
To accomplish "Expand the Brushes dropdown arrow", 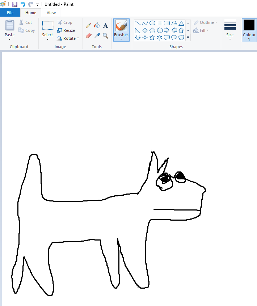I will click(x=121, y=39).
